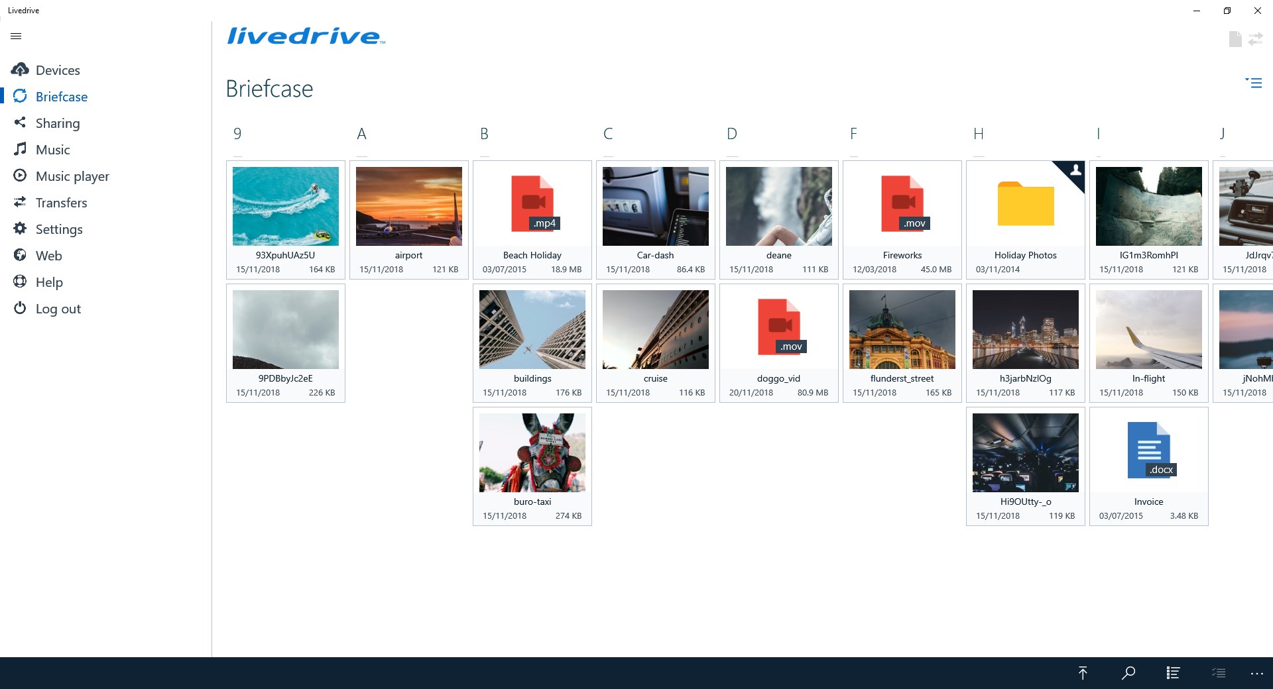This screenshot has width=1273, height=689.
Task: Open the Holiday Photos folder
Action: (1026, 220)
